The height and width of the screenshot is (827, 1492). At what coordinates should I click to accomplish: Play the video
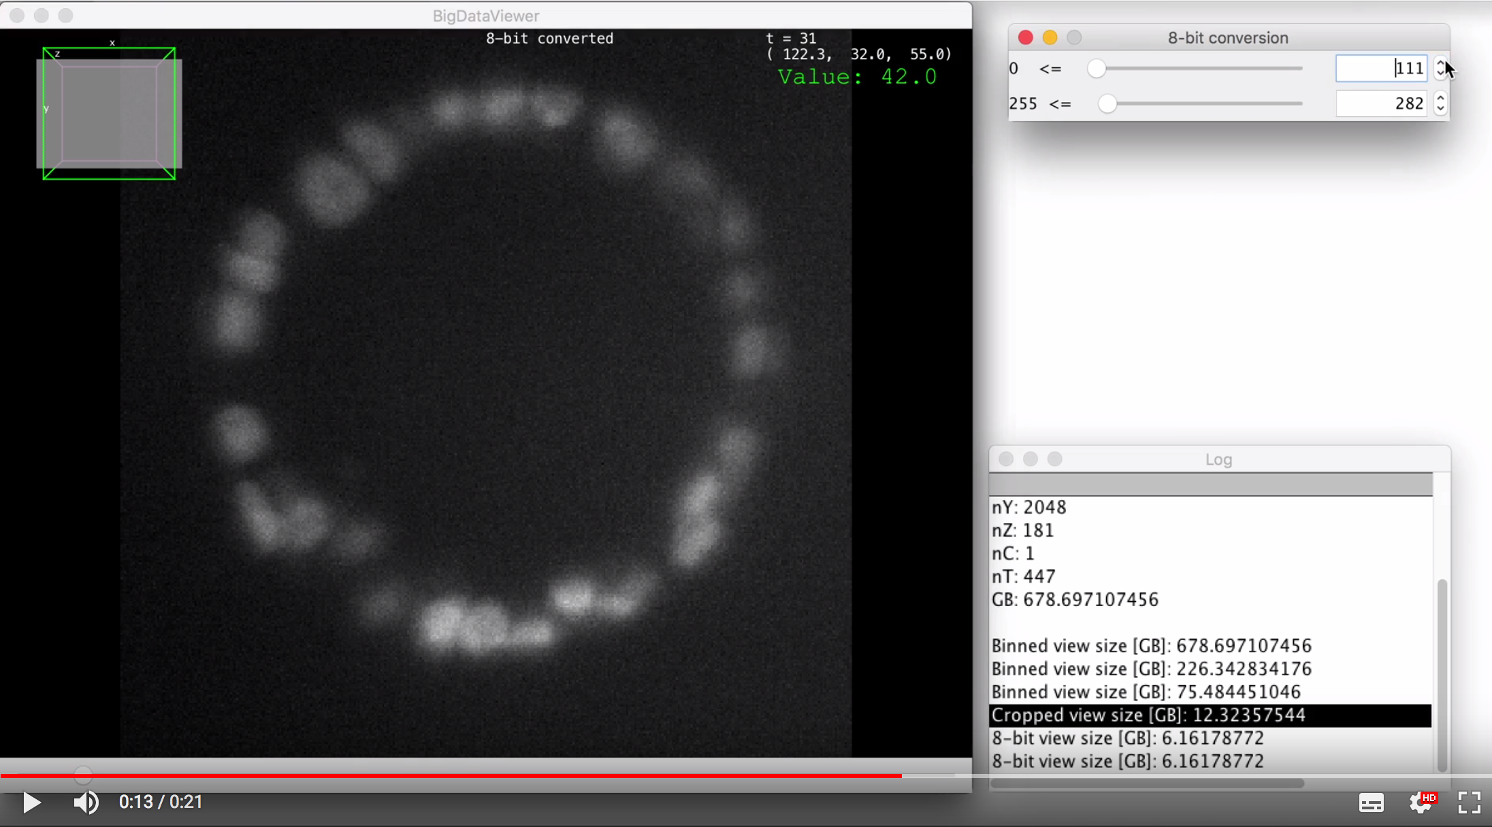(x=31, y=803)
